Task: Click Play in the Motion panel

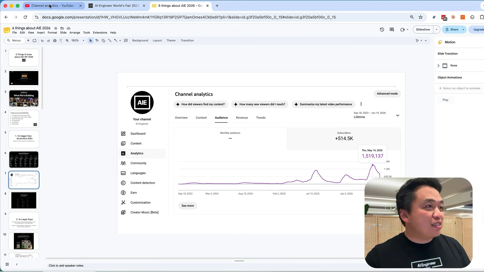Action: 445,100
